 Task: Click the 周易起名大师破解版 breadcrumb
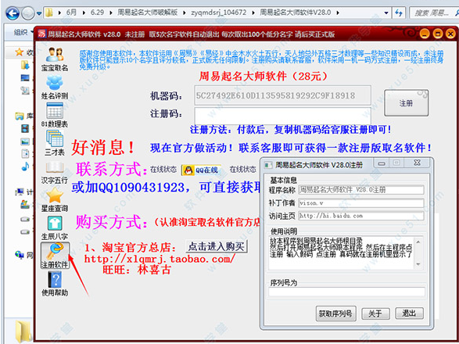click(x=147, y=13)
